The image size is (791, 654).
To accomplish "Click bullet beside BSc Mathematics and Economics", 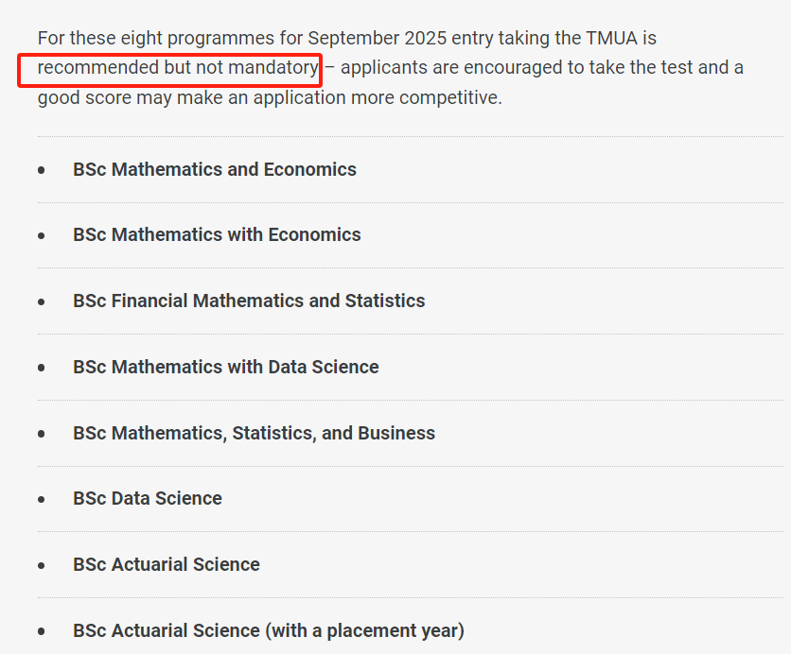I will click(x=42, y=170).
